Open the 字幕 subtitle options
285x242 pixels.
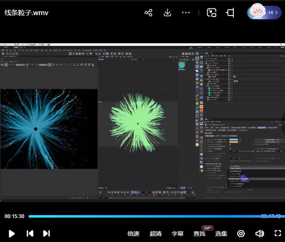[177, 234]
